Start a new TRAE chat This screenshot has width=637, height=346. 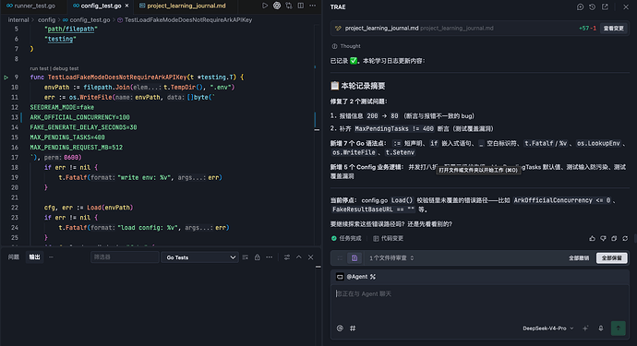(580, 6)
